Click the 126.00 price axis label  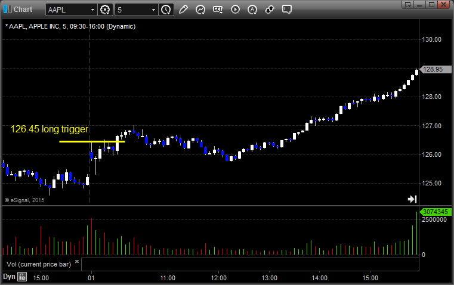click(x=431, y=154)
